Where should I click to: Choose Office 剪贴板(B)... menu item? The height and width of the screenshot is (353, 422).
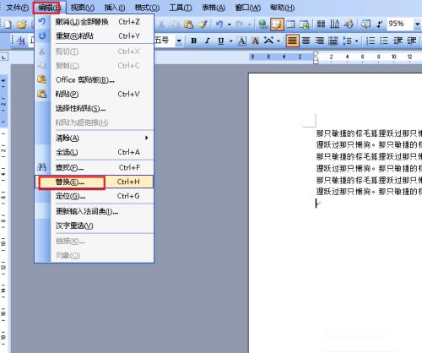tap(95, 80)
